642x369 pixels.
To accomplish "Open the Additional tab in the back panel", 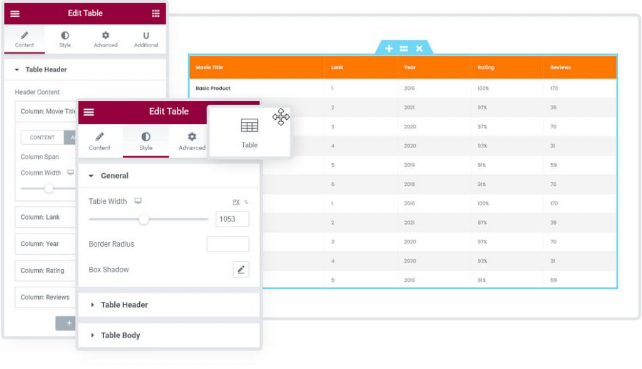I will pyautogui.click(x=146, y=40).
